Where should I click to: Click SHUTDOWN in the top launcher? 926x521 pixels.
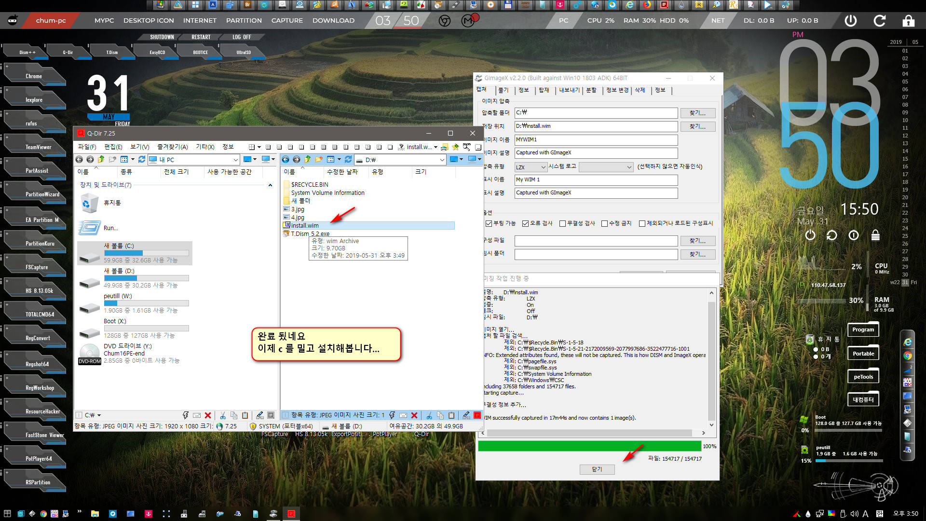click(162, 37)
